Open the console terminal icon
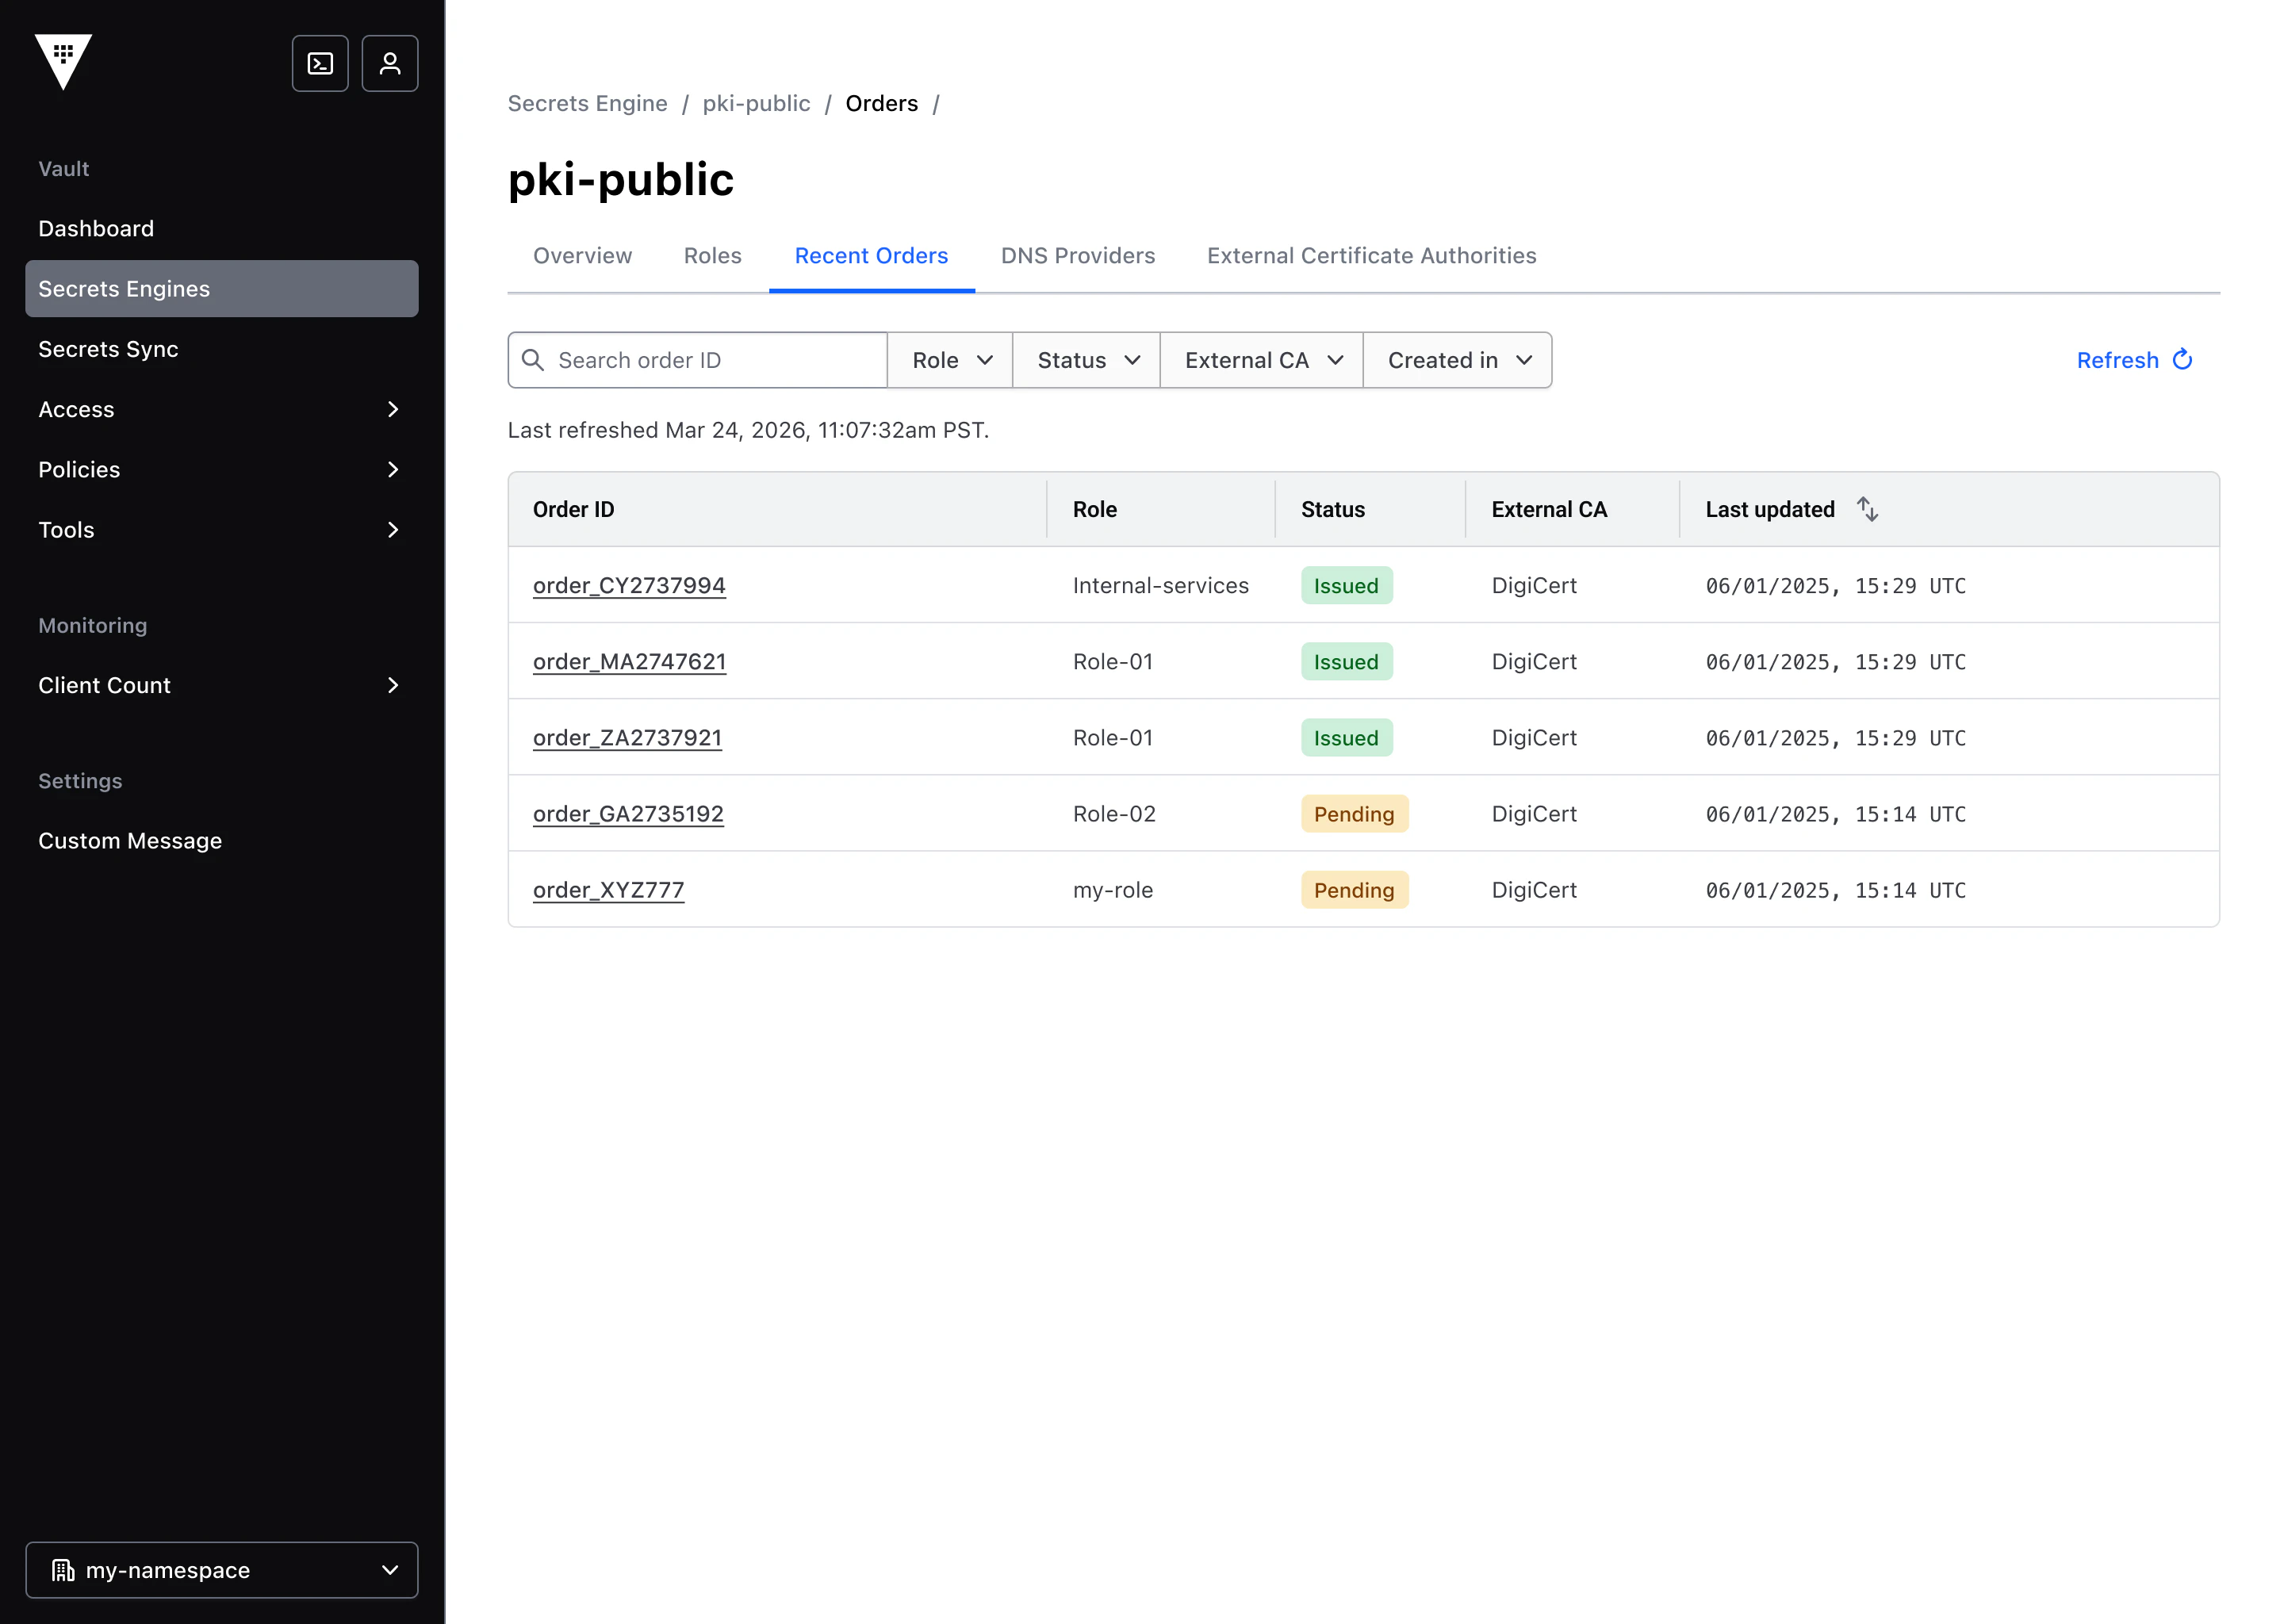This screenshot has height=1624, width=2284. (320, 64)
